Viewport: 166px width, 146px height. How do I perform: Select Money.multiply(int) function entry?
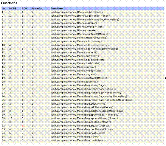[x=76, y=71]
